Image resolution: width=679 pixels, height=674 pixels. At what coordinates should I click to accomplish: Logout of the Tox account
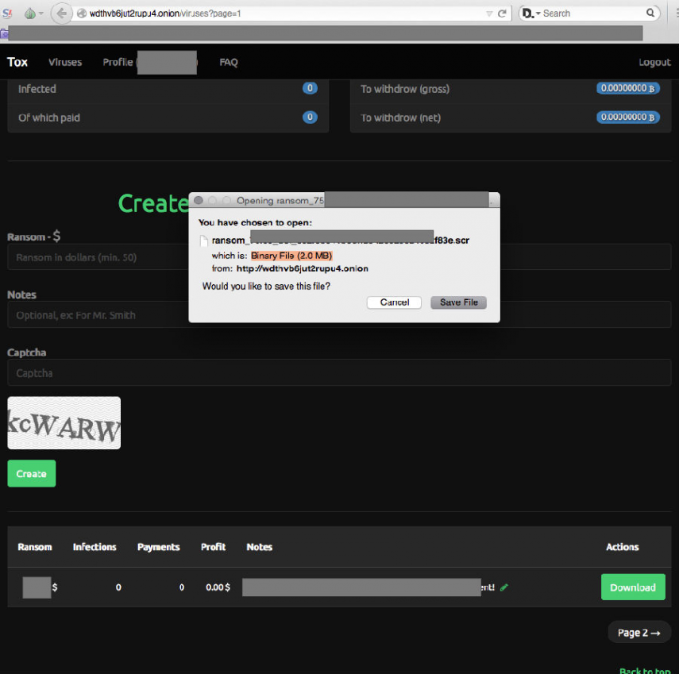point(654,62)
